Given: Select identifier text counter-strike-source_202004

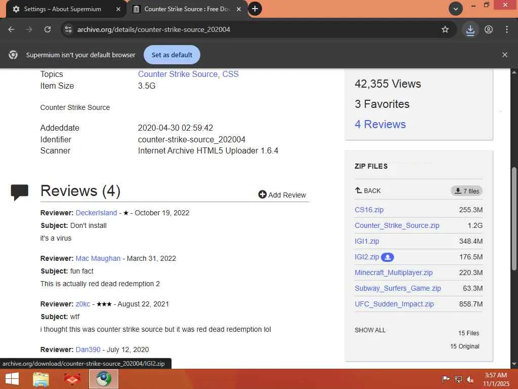Looking at the screenshot, I should coord(192,140).
